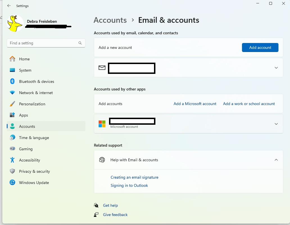This screenshot has width=290, height=225.
Task: Click Add a new account text
Action: pos(115,47)
